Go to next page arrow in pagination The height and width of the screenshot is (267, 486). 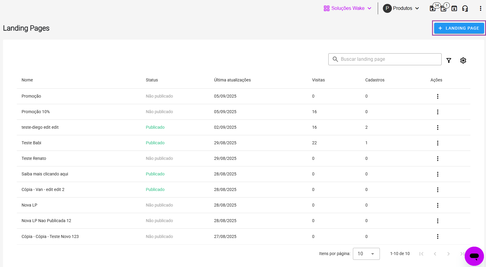coord(448,254)
